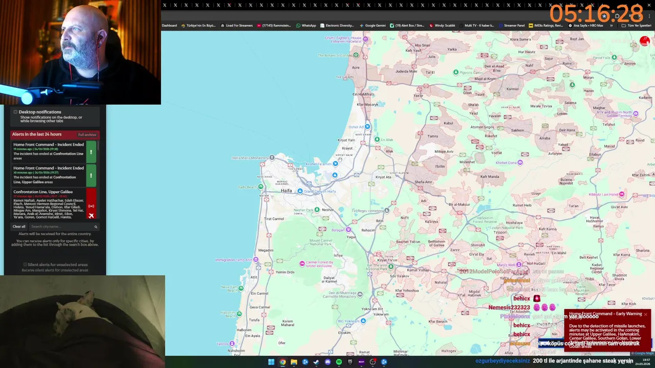This screenshot has height=368, width=655.
Task: Open Epic Games Launcher from taskbar
Action: click(x=350, y=362)
